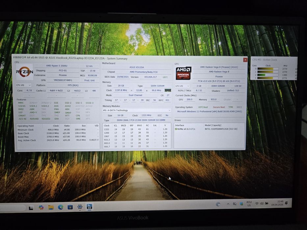This screenshot has height=230, width=307.
Task: Click the RDSEED feature flag
Action: 46,119
